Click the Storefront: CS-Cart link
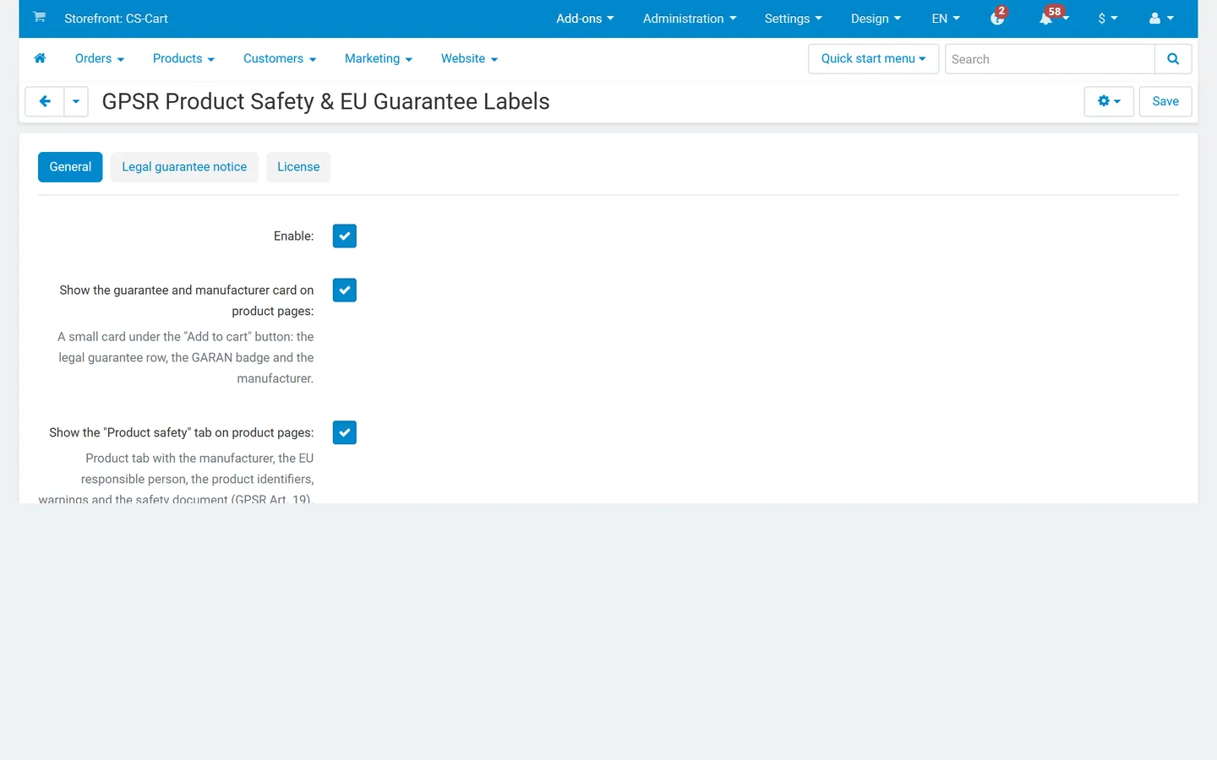Image resolution: width=1217 pixels, height=760 pixels. [116, 19]
